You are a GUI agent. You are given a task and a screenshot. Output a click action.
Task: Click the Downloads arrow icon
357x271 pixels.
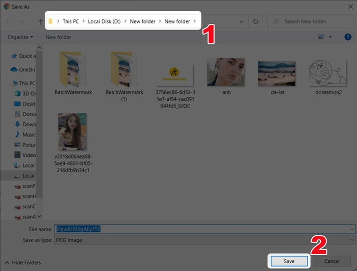(x=17, y=124)
